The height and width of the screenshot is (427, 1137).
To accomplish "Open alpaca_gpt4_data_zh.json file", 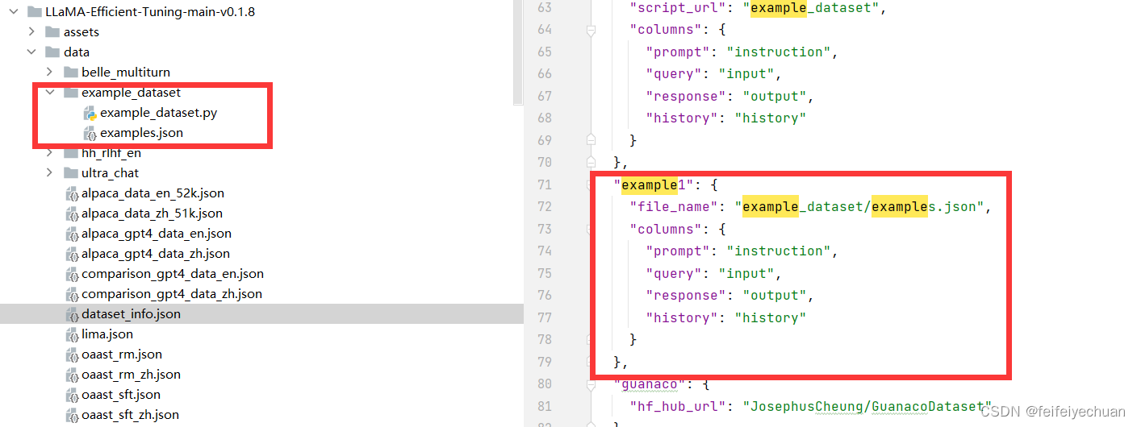I will (156, 254).
